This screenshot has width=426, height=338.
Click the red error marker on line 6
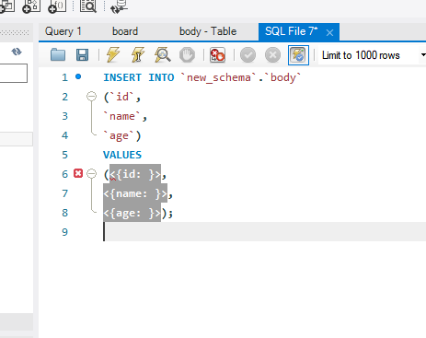pyautogui.click(x=78, y=173)
